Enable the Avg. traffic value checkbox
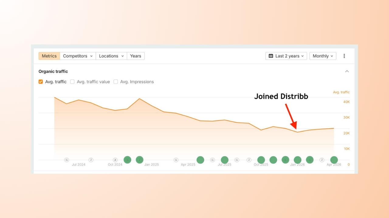Image resolution: width=389 pixels, height=218 pixels. (72, 82)
